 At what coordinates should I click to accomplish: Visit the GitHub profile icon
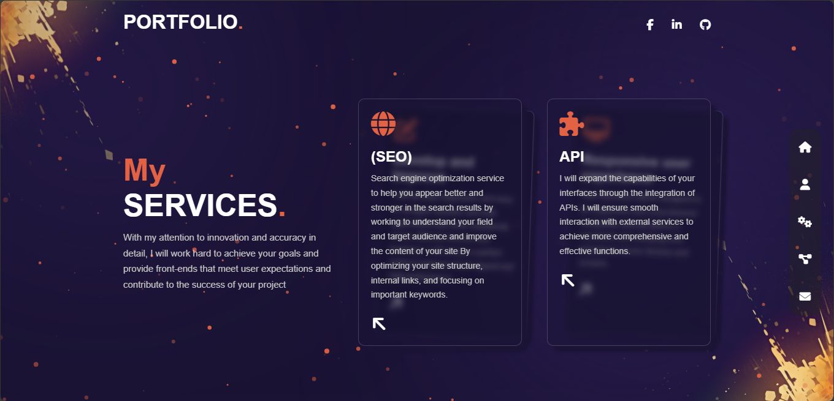pyautogui.click(x=705, y=24)
